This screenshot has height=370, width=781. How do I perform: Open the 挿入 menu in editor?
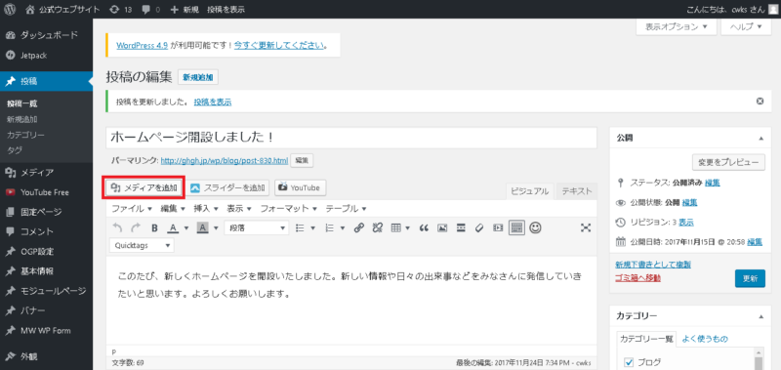click(x=206, y=208)
